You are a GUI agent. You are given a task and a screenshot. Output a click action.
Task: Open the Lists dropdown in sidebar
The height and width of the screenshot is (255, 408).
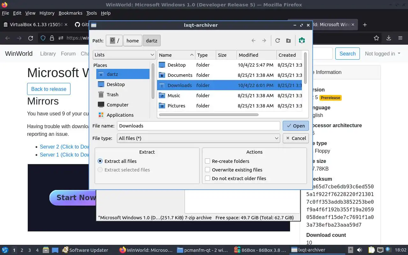pos(124,55)
